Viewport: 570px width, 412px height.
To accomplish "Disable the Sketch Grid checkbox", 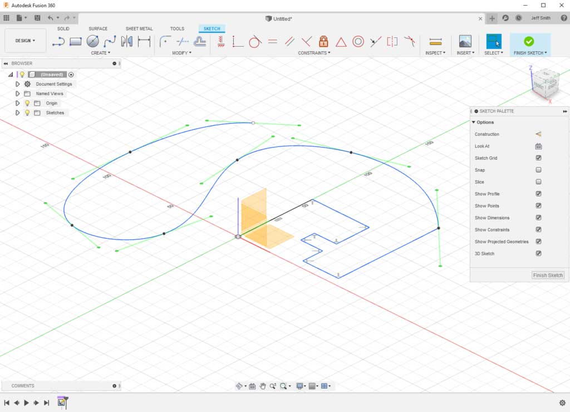I will [x=538, y=158].
